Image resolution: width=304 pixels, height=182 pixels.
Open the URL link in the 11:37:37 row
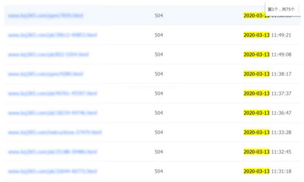(x=52, y=93)
